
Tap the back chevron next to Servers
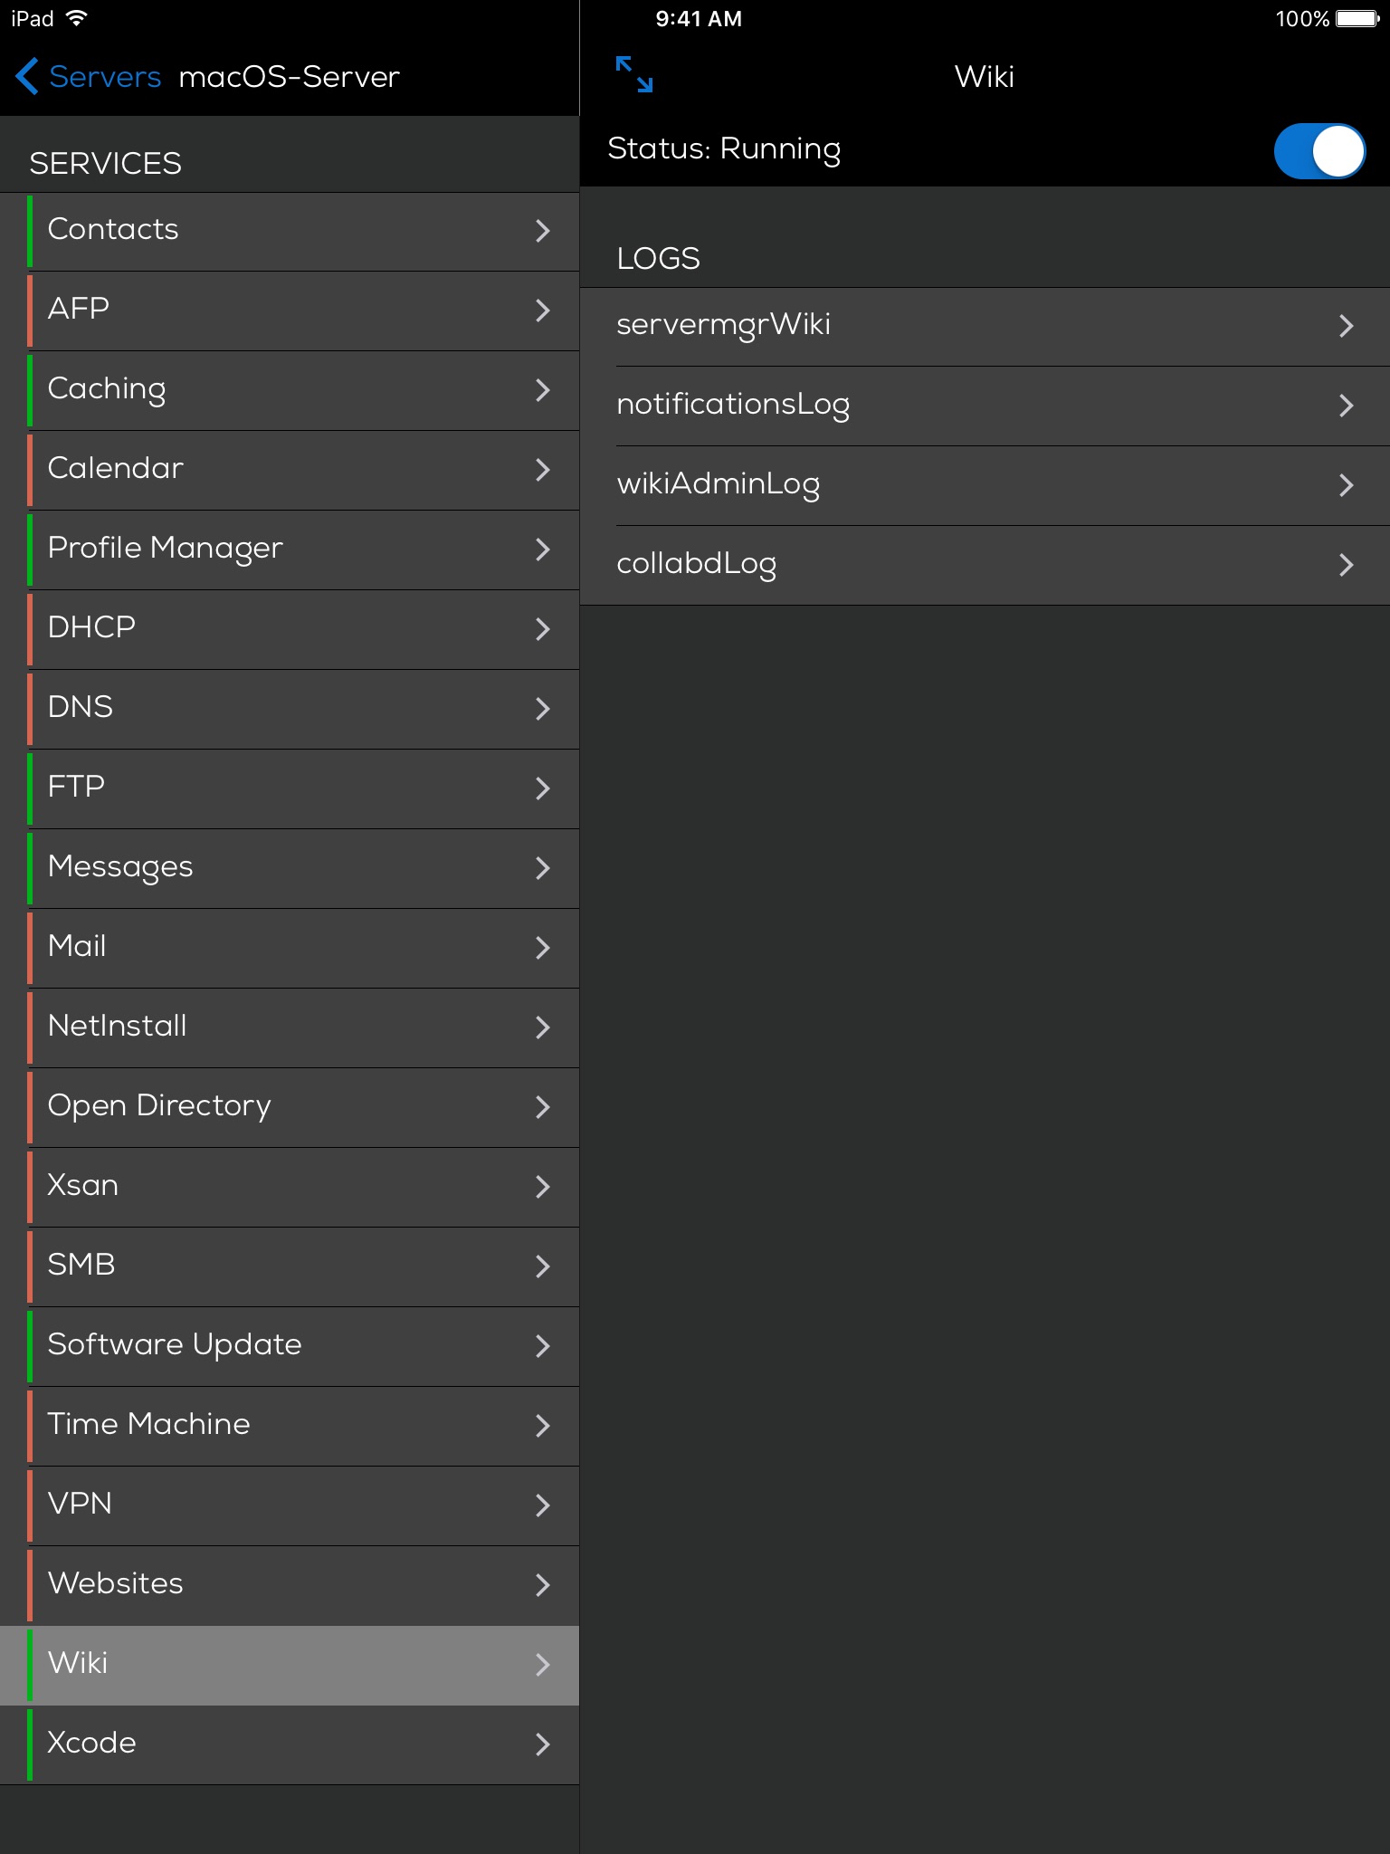[26, 76]
